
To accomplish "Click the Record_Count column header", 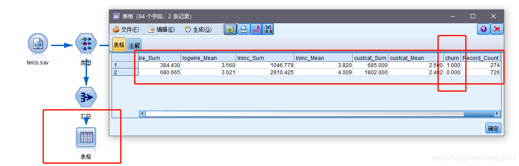I will pos(480,58).
